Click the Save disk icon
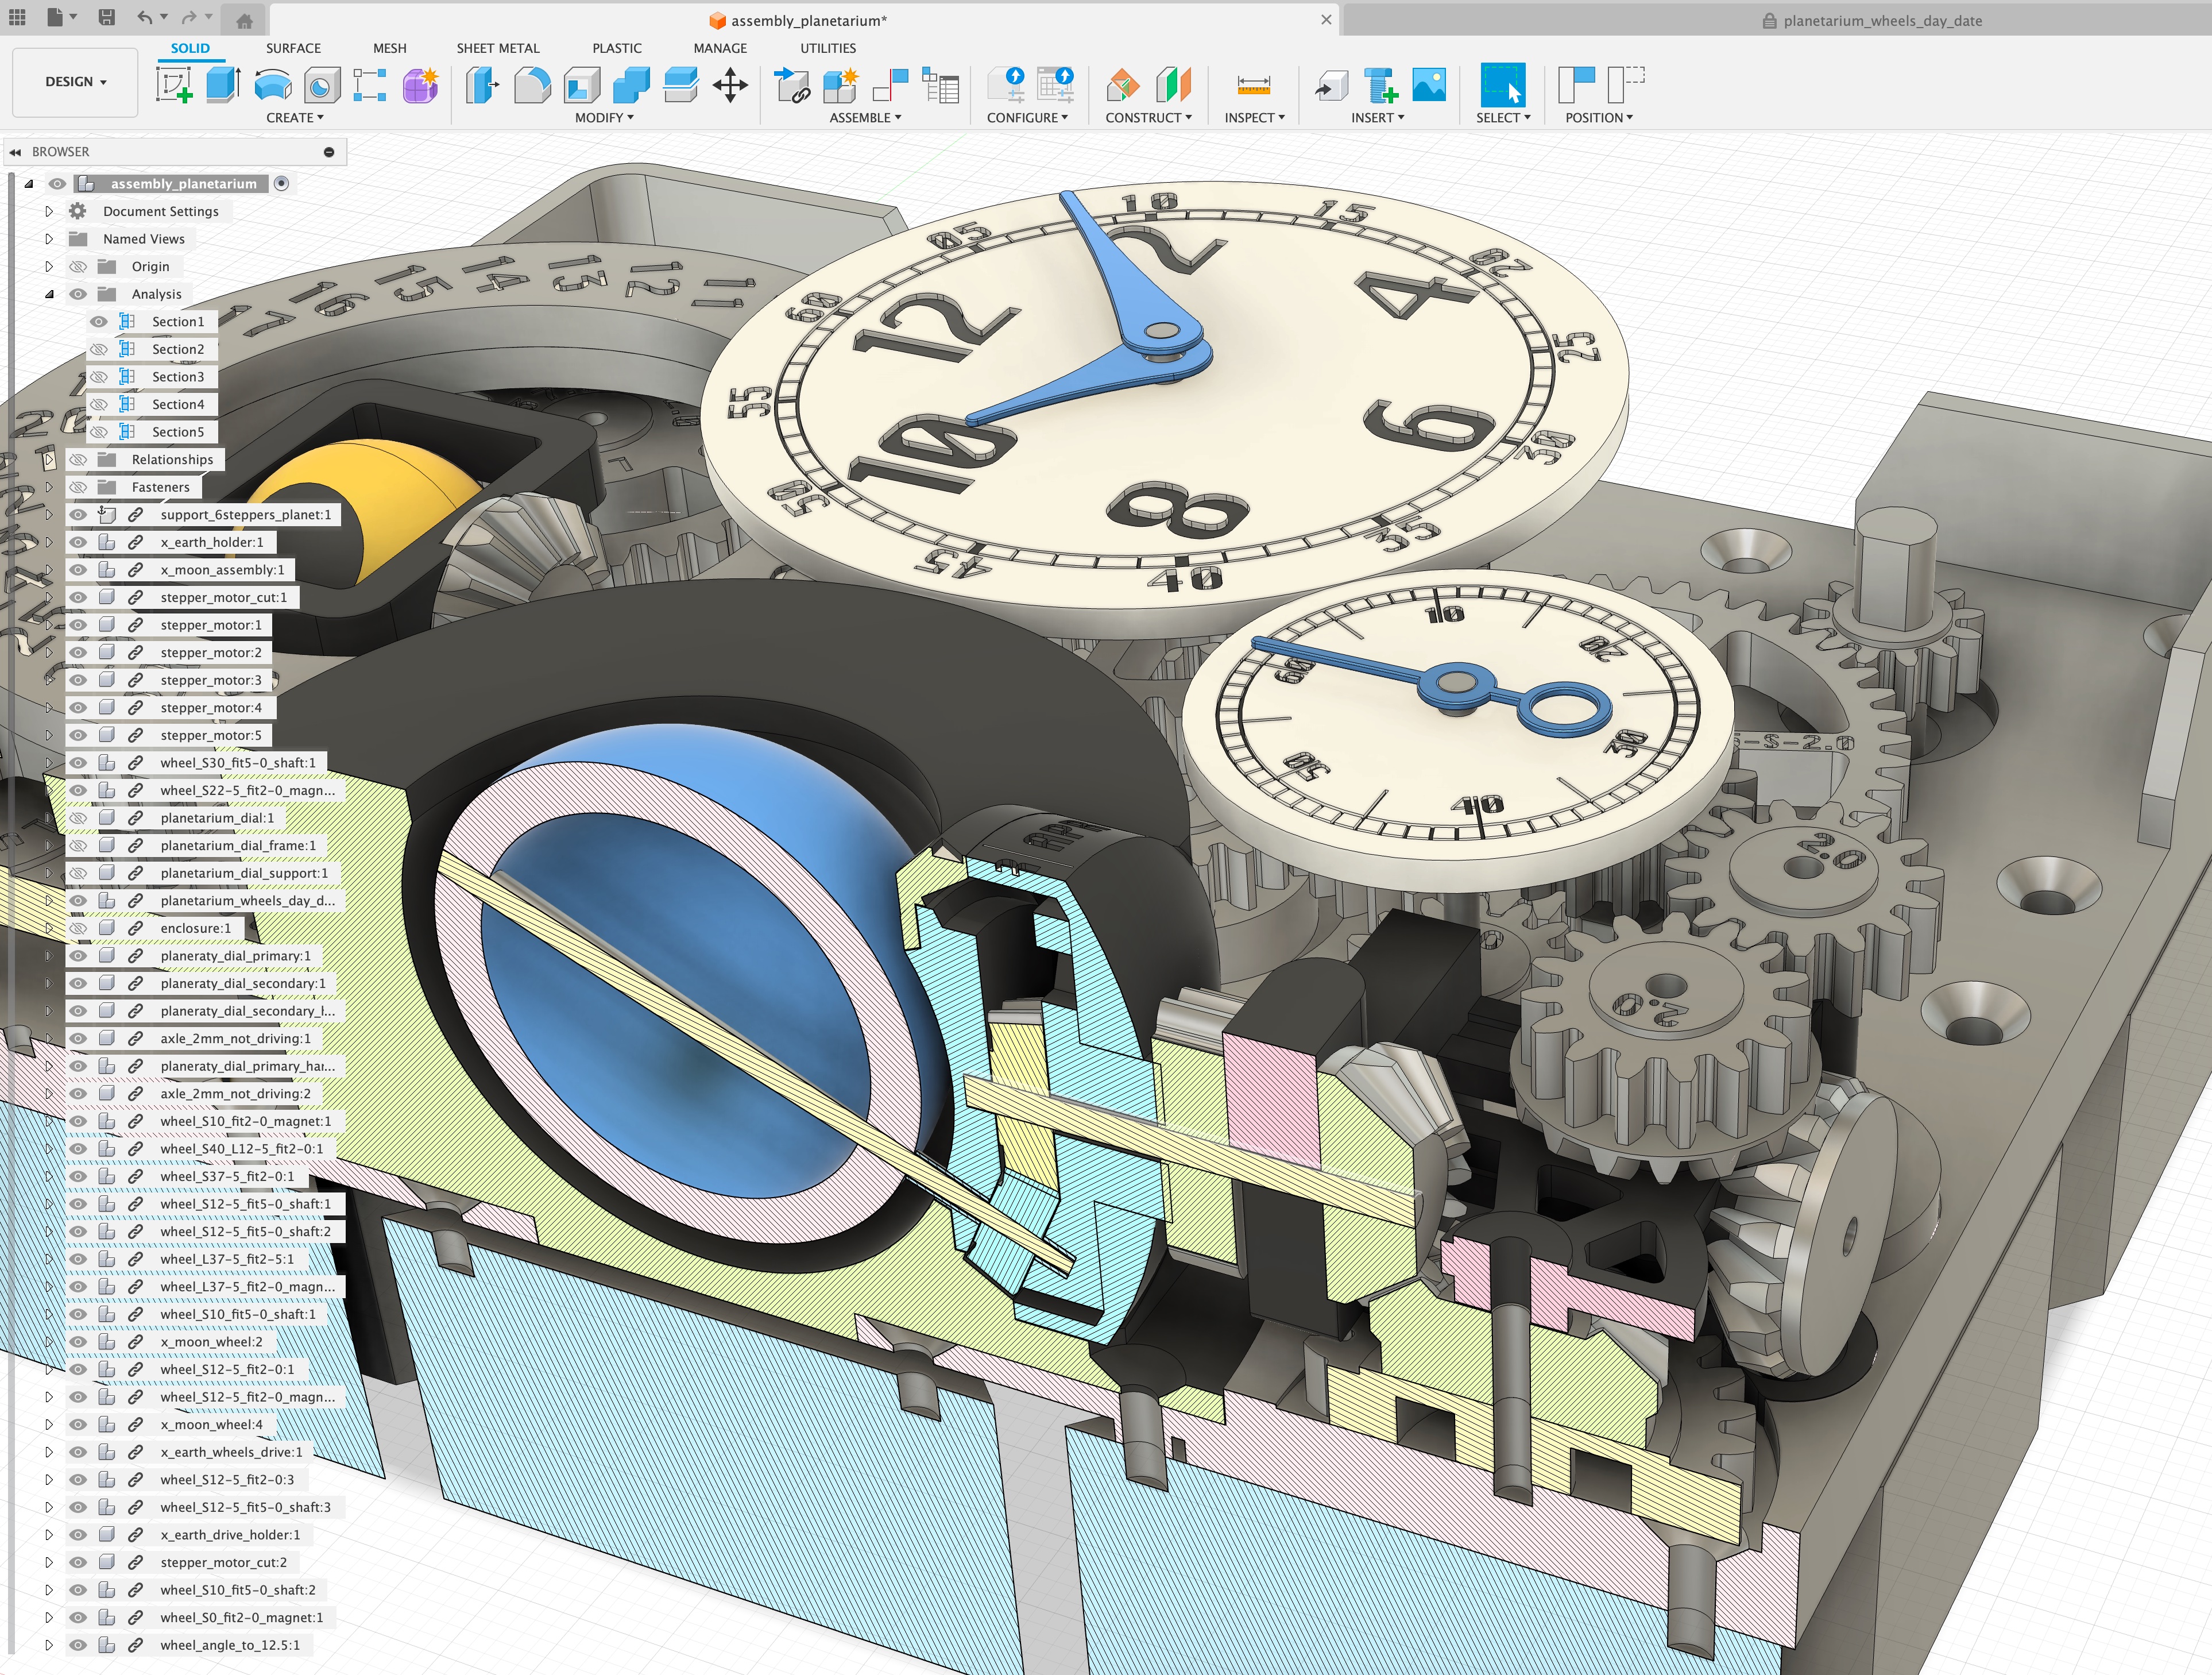Image resolution: width=2212 pixels, height=1675 pixels. [x=107, y=17]
